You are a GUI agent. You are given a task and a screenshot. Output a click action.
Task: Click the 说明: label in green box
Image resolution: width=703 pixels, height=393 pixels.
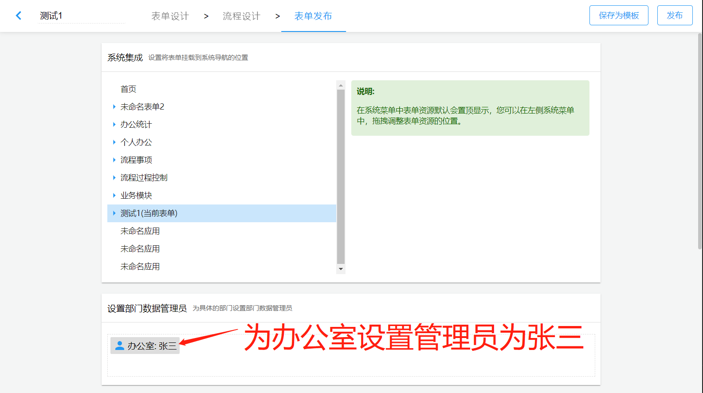pyautogui.click(x=365, y=91)
